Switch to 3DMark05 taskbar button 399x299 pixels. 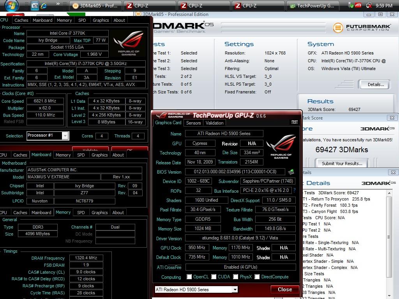(95, 5)
